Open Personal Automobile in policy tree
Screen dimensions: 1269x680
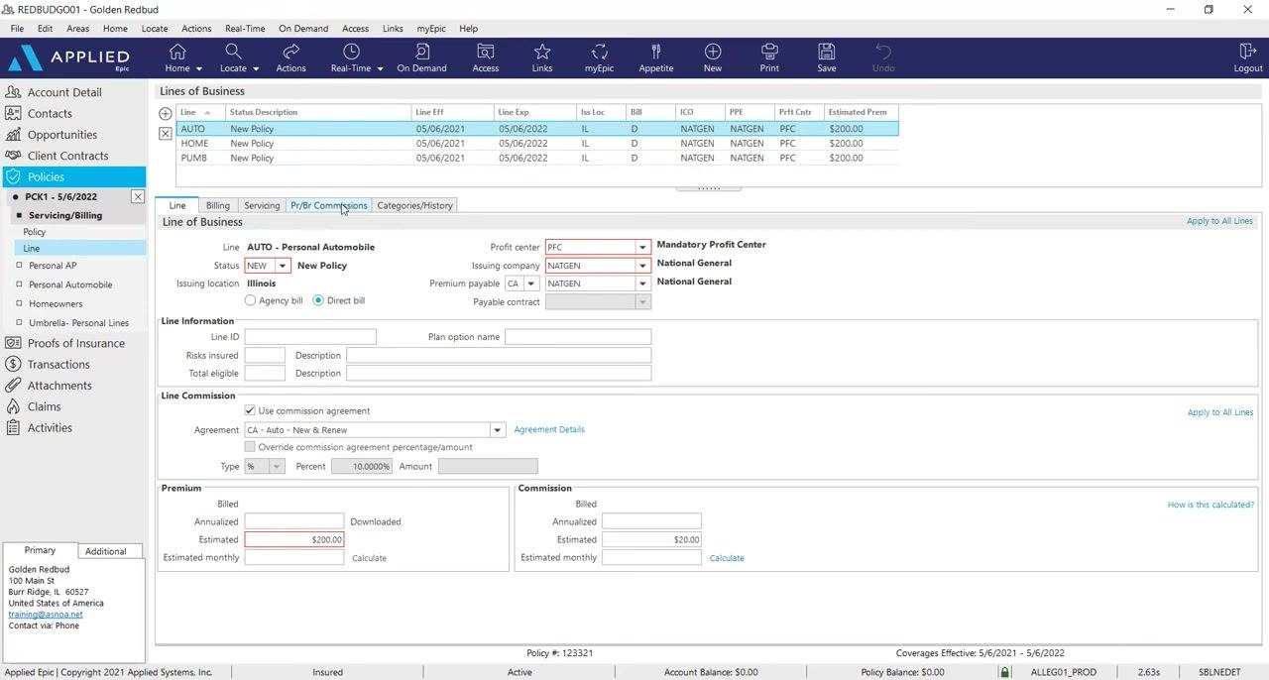(70, 284)
